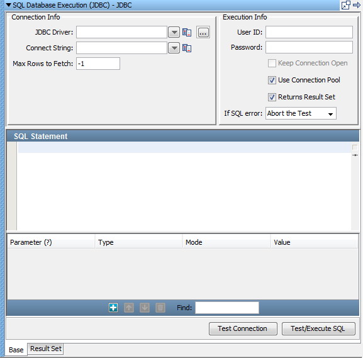Image resolution: width=363 pixels, height=358 pixels.
Task: Focus the JDBC Driver text field
Action: (121, 32)
